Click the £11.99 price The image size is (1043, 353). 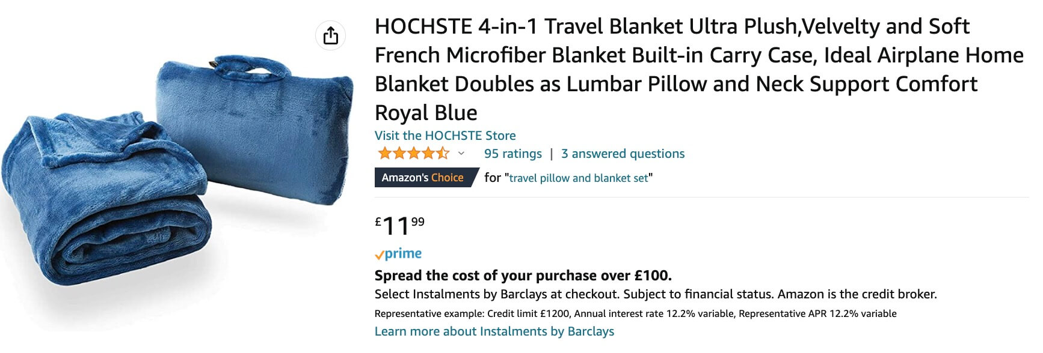click(x=399, y=226)
